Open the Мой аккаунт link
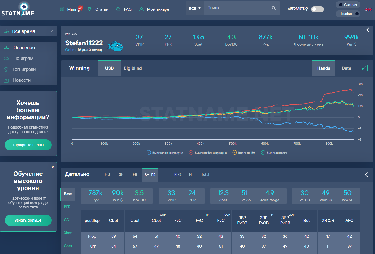Image resolution: width=375 pixels, height=254 pixels. coord(159,9)
